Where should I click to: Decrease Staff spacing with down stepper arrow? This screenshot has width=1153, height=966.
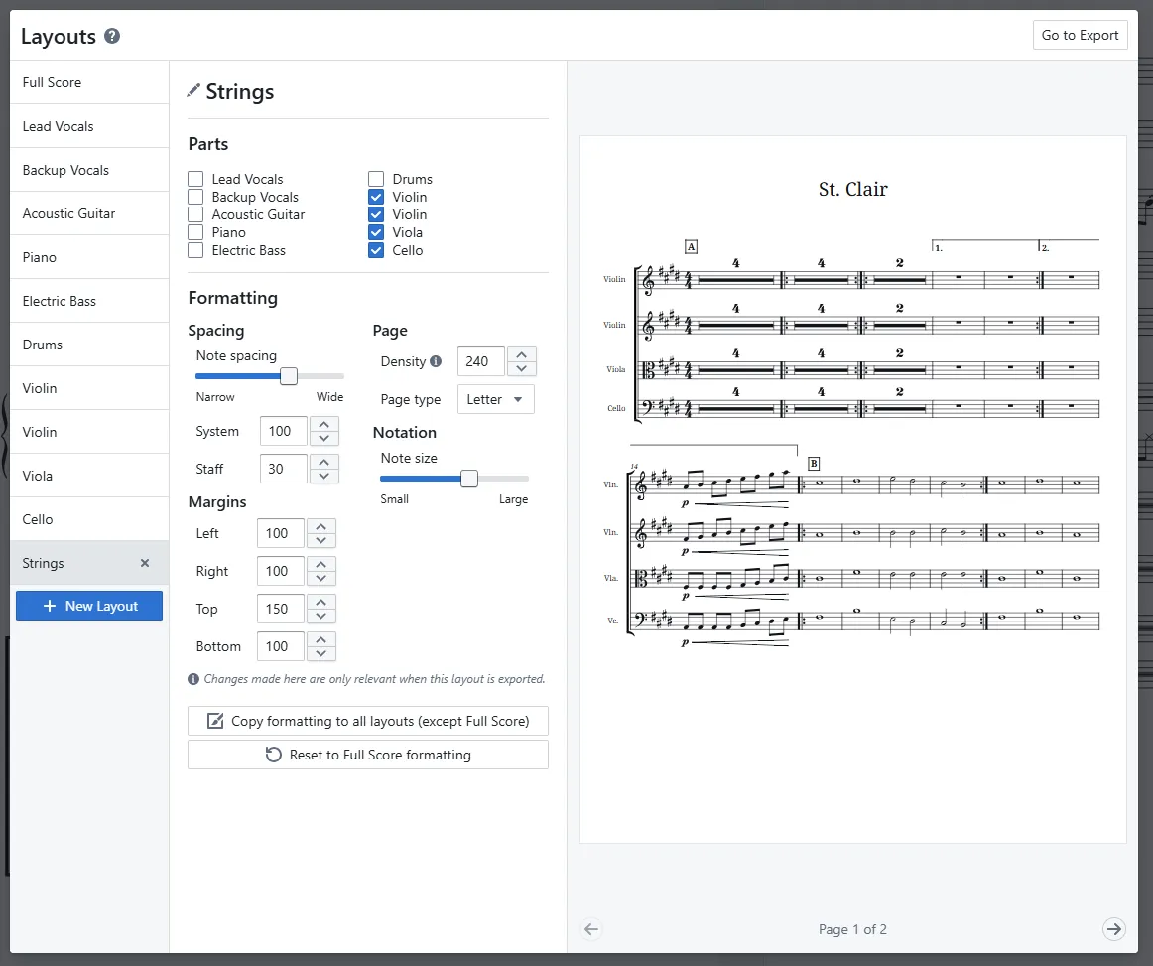pyautogui.click(x=321, y=475)
